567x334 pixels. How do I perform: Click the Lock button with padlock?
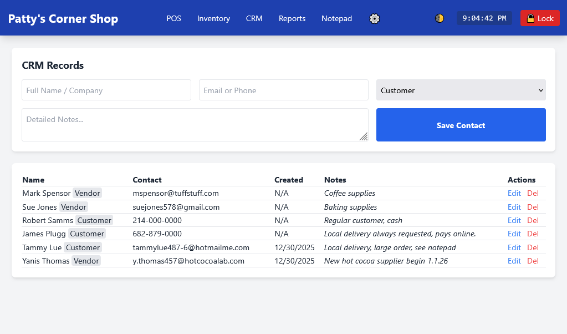[540, 18]
